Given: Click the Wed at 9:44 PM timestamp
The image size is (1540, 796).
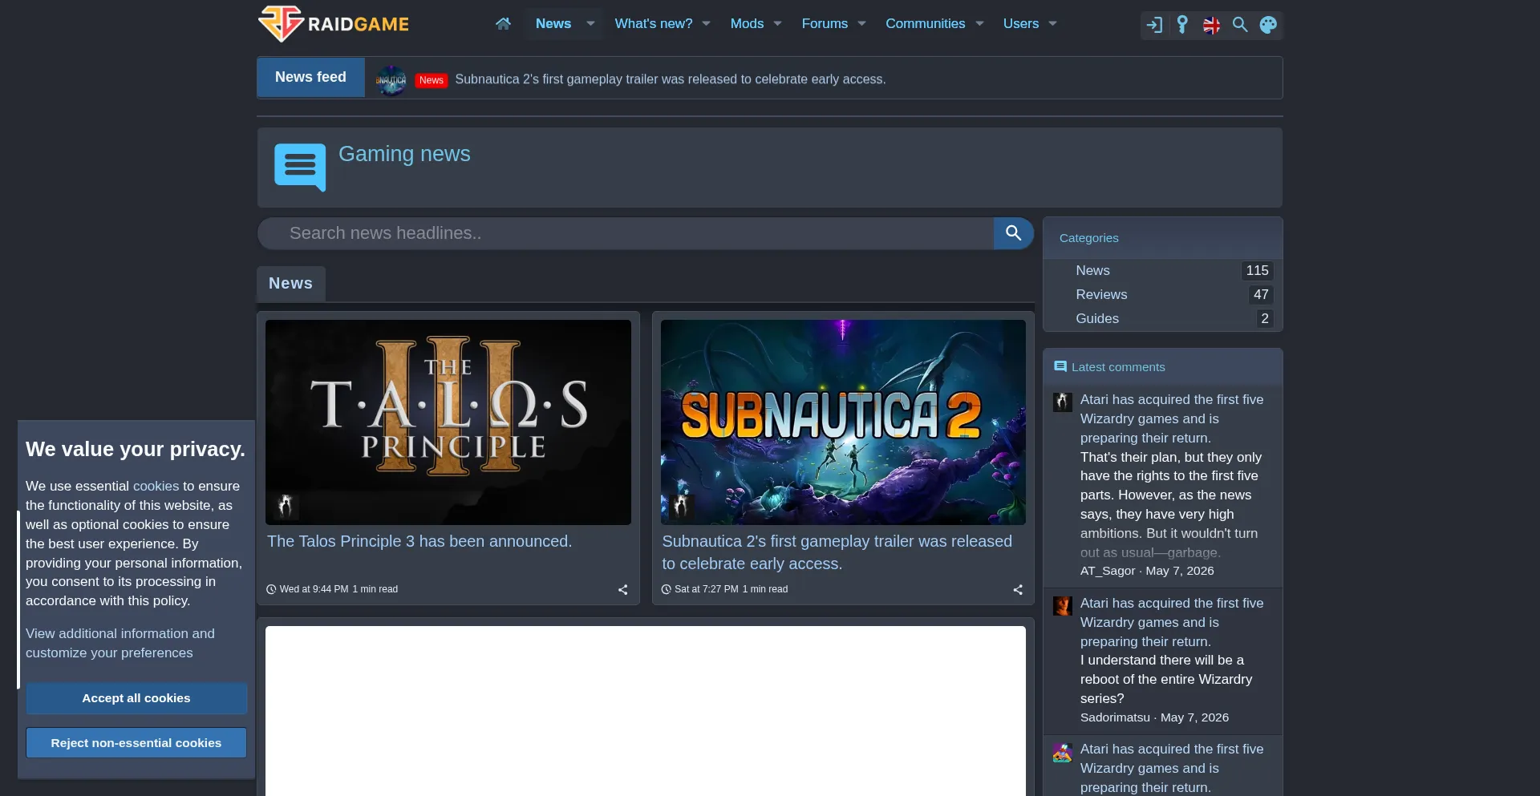Looking at the screenshot, I should [x=314, y=589].
